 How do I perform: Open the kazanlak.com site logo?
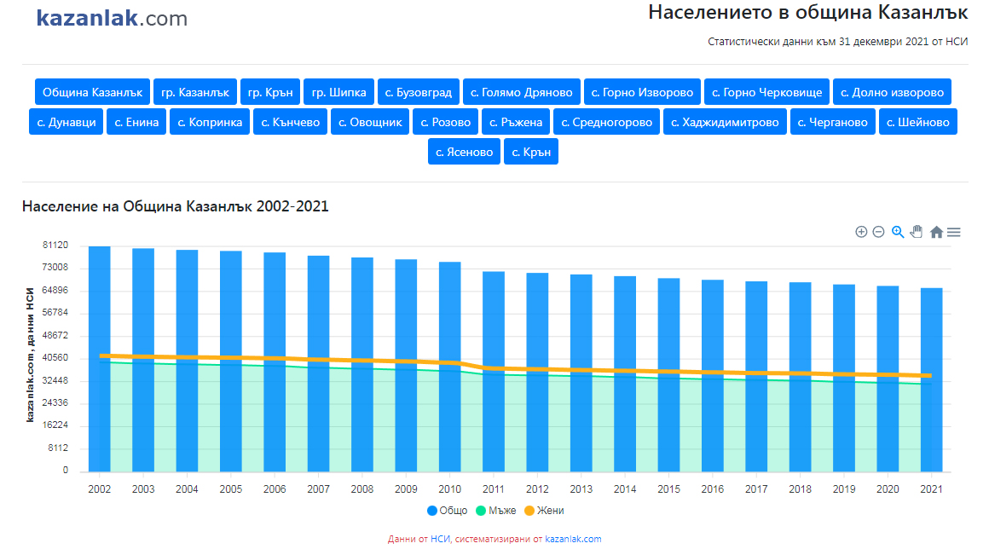tap(112, 19)
